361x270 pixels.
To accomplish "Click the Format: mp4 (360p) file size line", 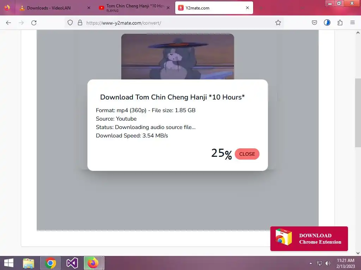I will (146, 110).
